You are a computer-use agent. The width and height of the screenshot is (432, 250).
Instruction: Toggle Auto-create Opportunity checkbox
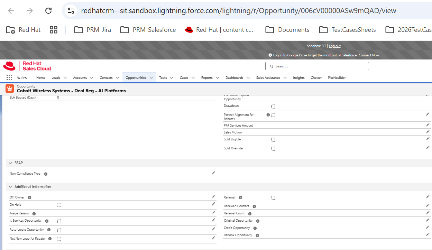(59, 230)
